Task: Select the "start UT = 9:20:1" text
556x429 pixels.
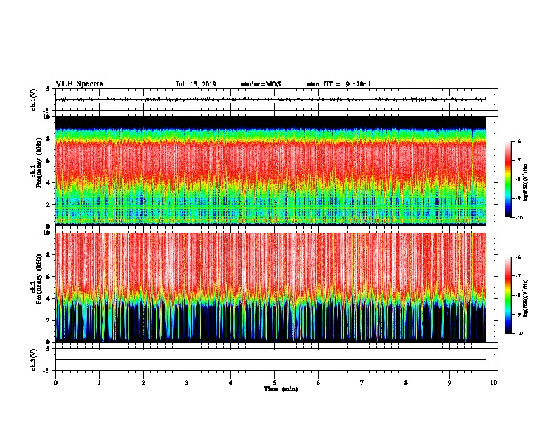Action: pos(339,84)
